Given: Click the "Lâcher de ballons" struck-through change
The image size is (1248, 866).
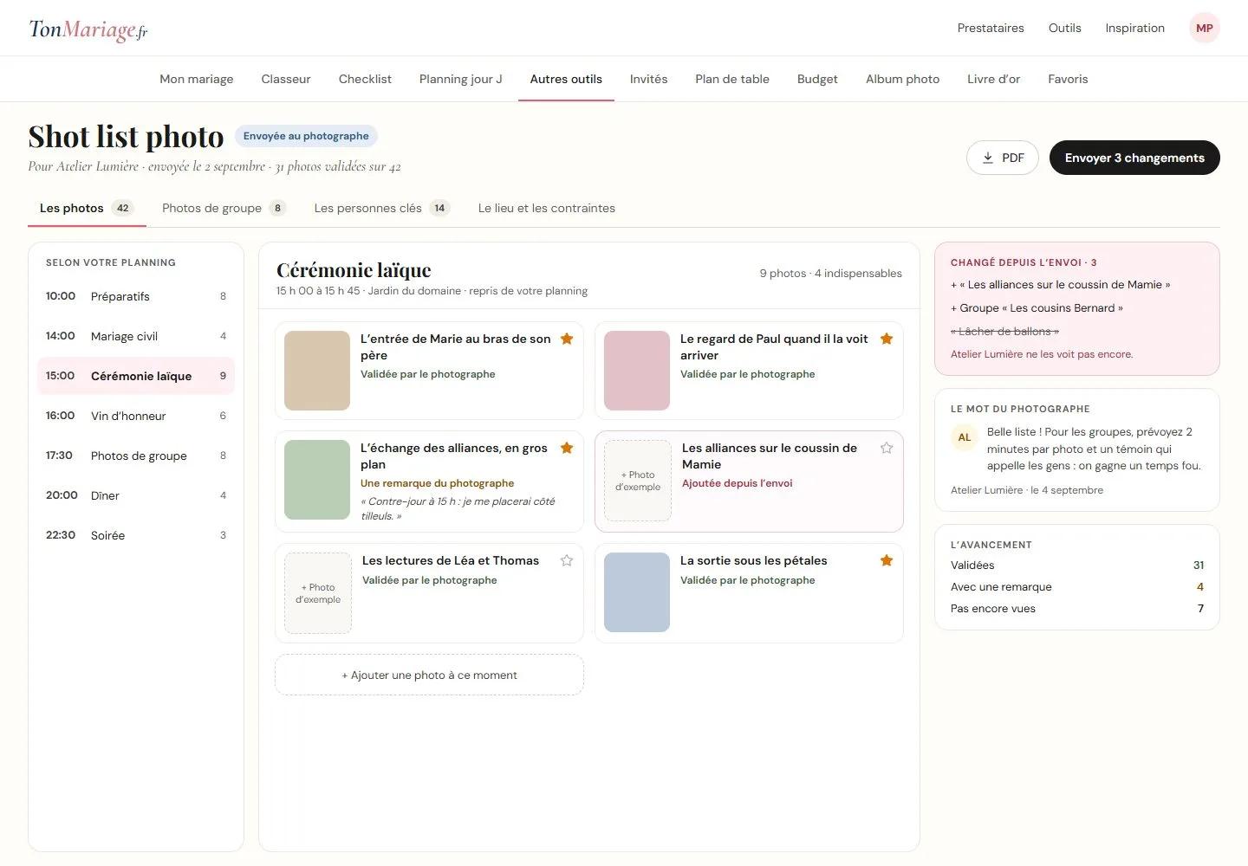Looking at the screenshot, I should tap(1004, 331).
